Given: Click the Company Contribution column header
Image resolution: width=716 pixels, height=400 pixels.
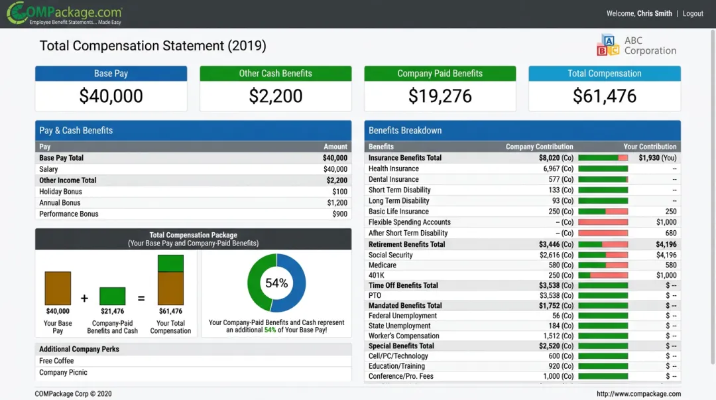Looking at the screenshot, I should (x=539, y=147).
